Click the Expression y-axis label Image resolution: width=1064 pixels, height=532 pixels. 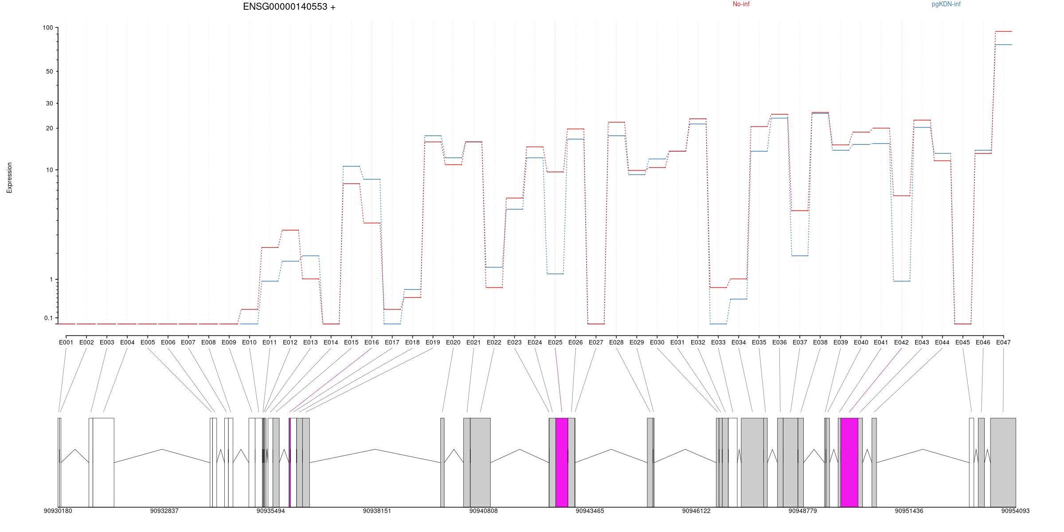9,178
